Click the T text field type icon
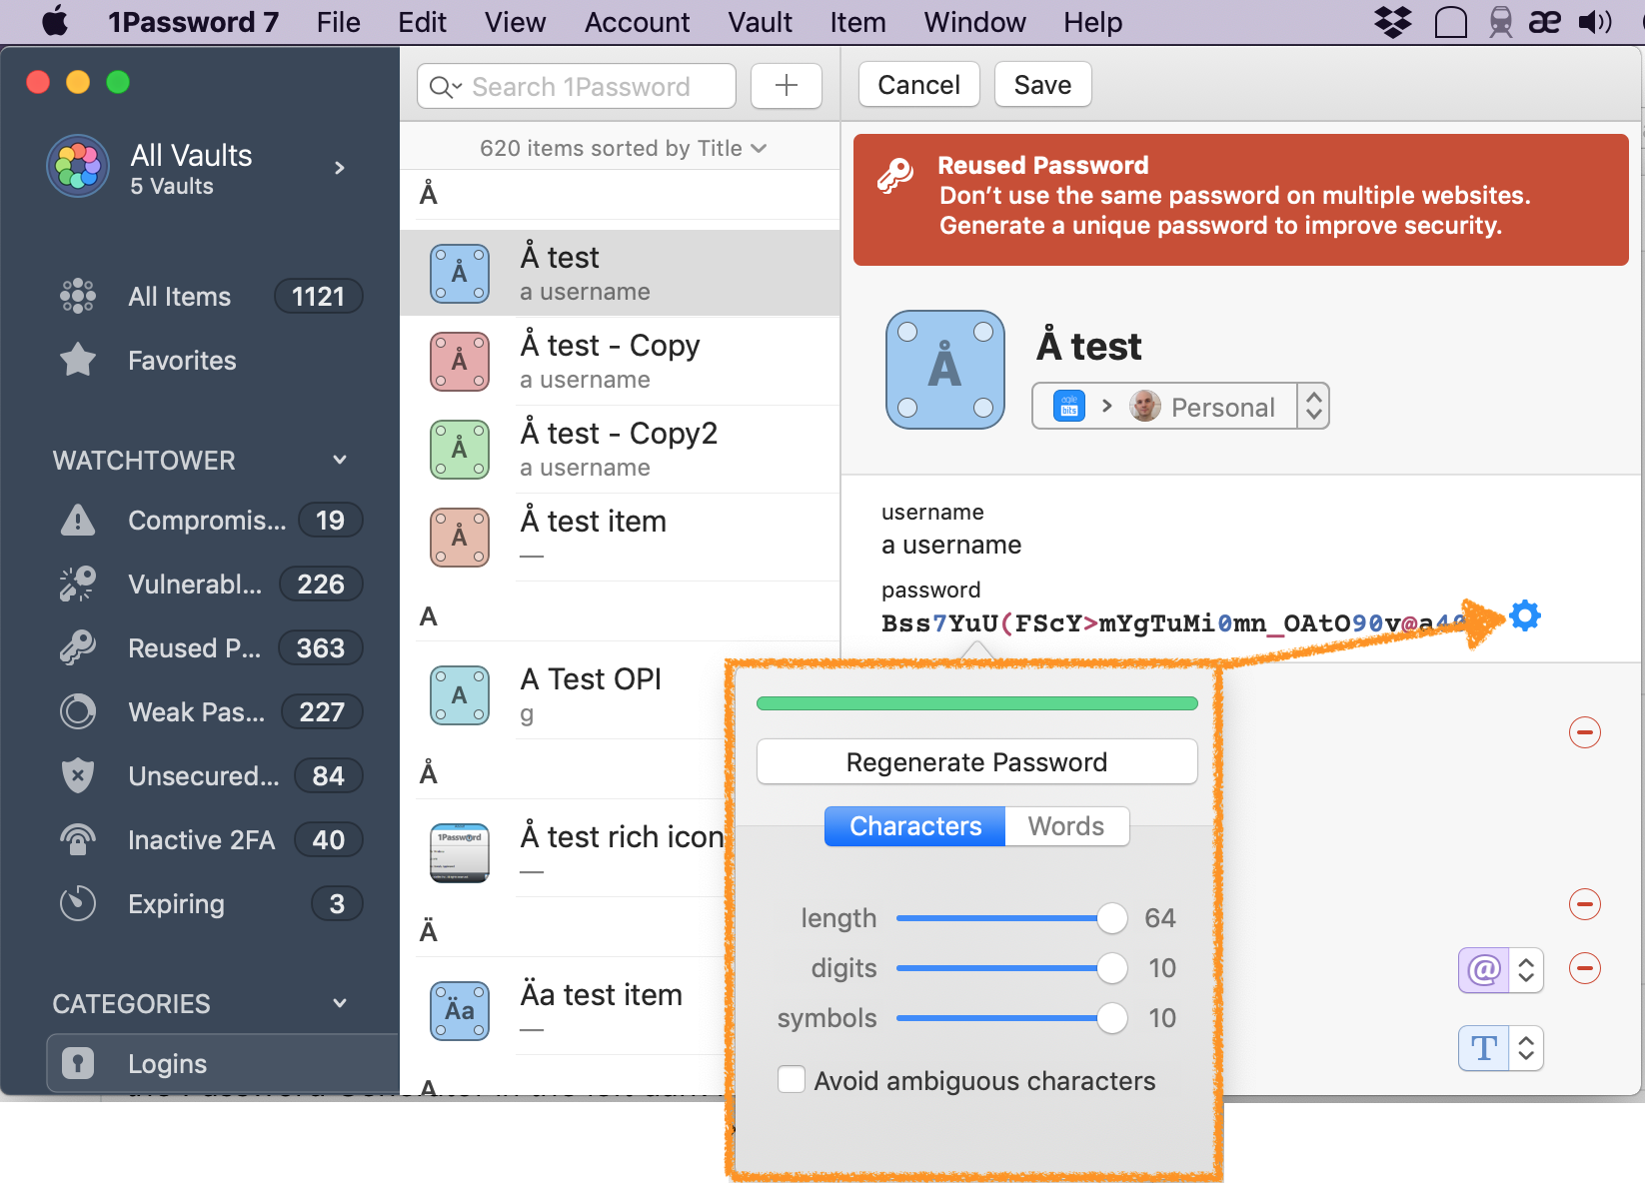This screenshot has height=1183, width=1645. 1484,1048
